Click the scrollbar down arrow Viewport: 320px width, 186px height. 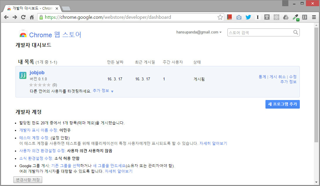[x=316, y=182]
